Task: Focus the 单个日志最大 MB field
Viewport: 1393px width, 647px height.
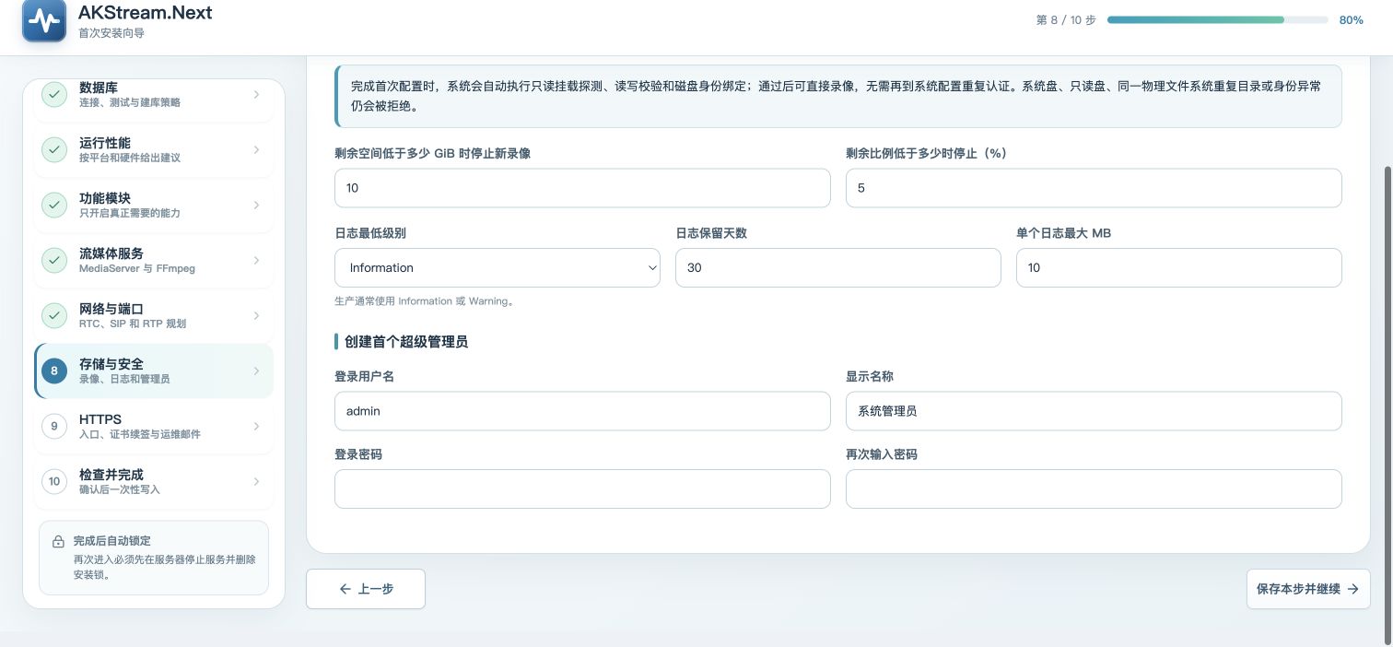Action: pos(1179,267)
